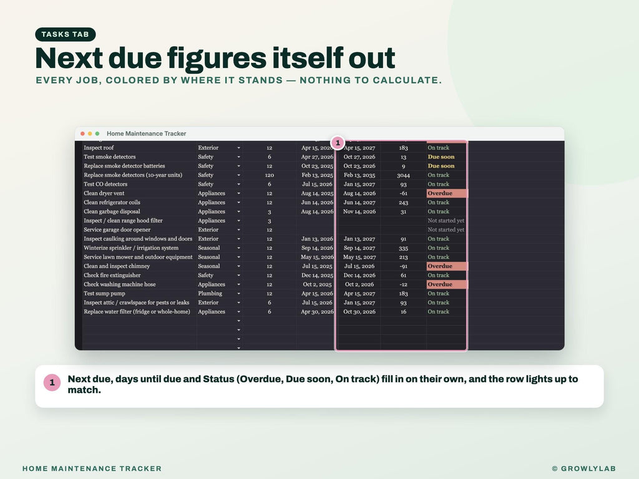Select next due date 'Dec 14, 2026'
Viewport: 639px width, 479px height.
coord(359,275)
